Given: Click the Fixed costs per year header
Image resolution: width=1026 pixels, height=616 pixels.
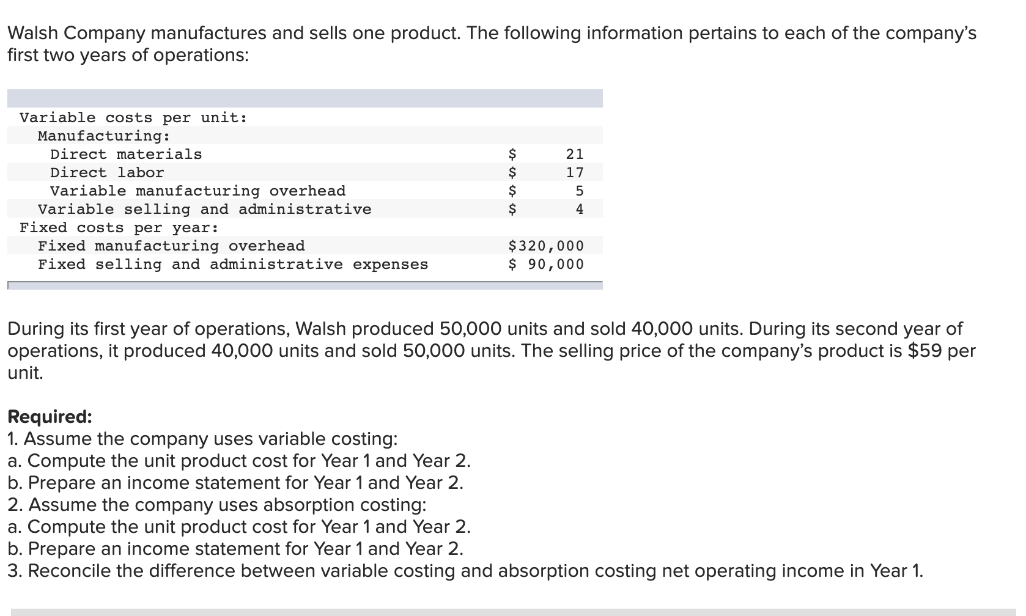Looking at the screenshot, I should [x=119, y=227].
